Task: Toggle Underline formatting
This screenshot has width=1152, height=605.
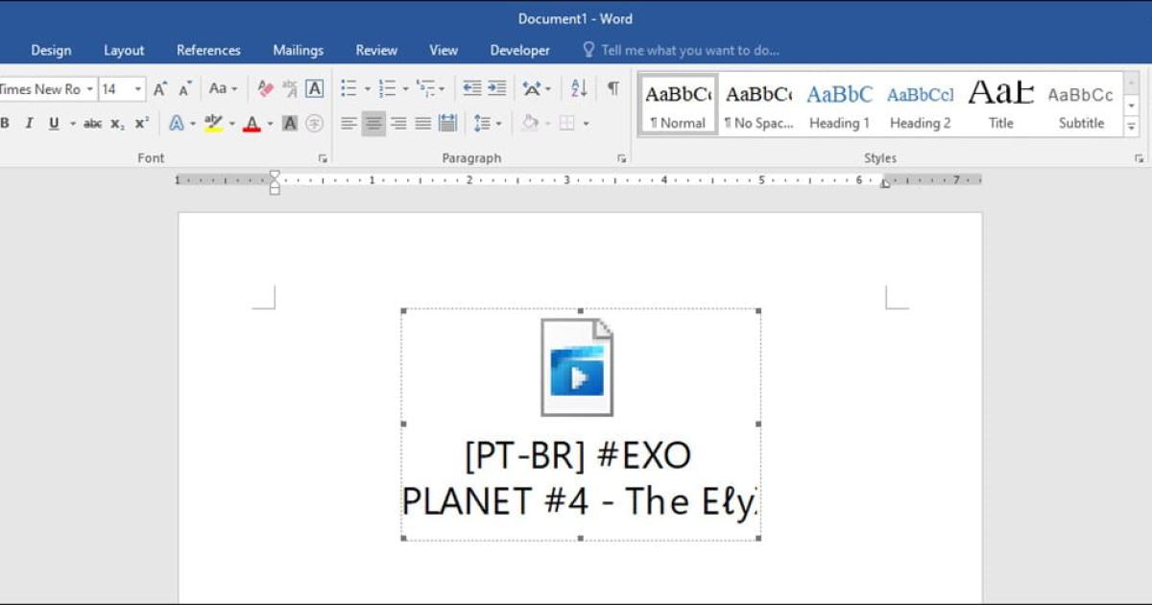Action: (53, 123)
